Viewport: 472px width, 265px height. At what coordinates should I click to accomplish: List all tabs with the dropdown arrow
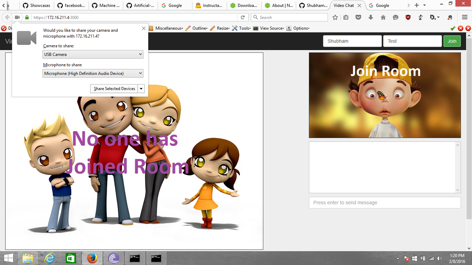425,5
